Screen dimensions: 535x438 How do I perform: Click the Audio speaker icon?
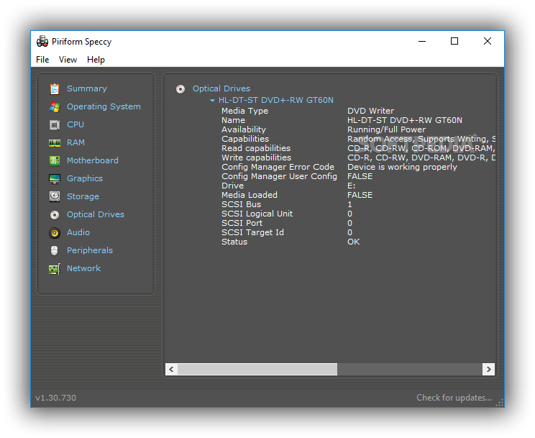(55, 233)
